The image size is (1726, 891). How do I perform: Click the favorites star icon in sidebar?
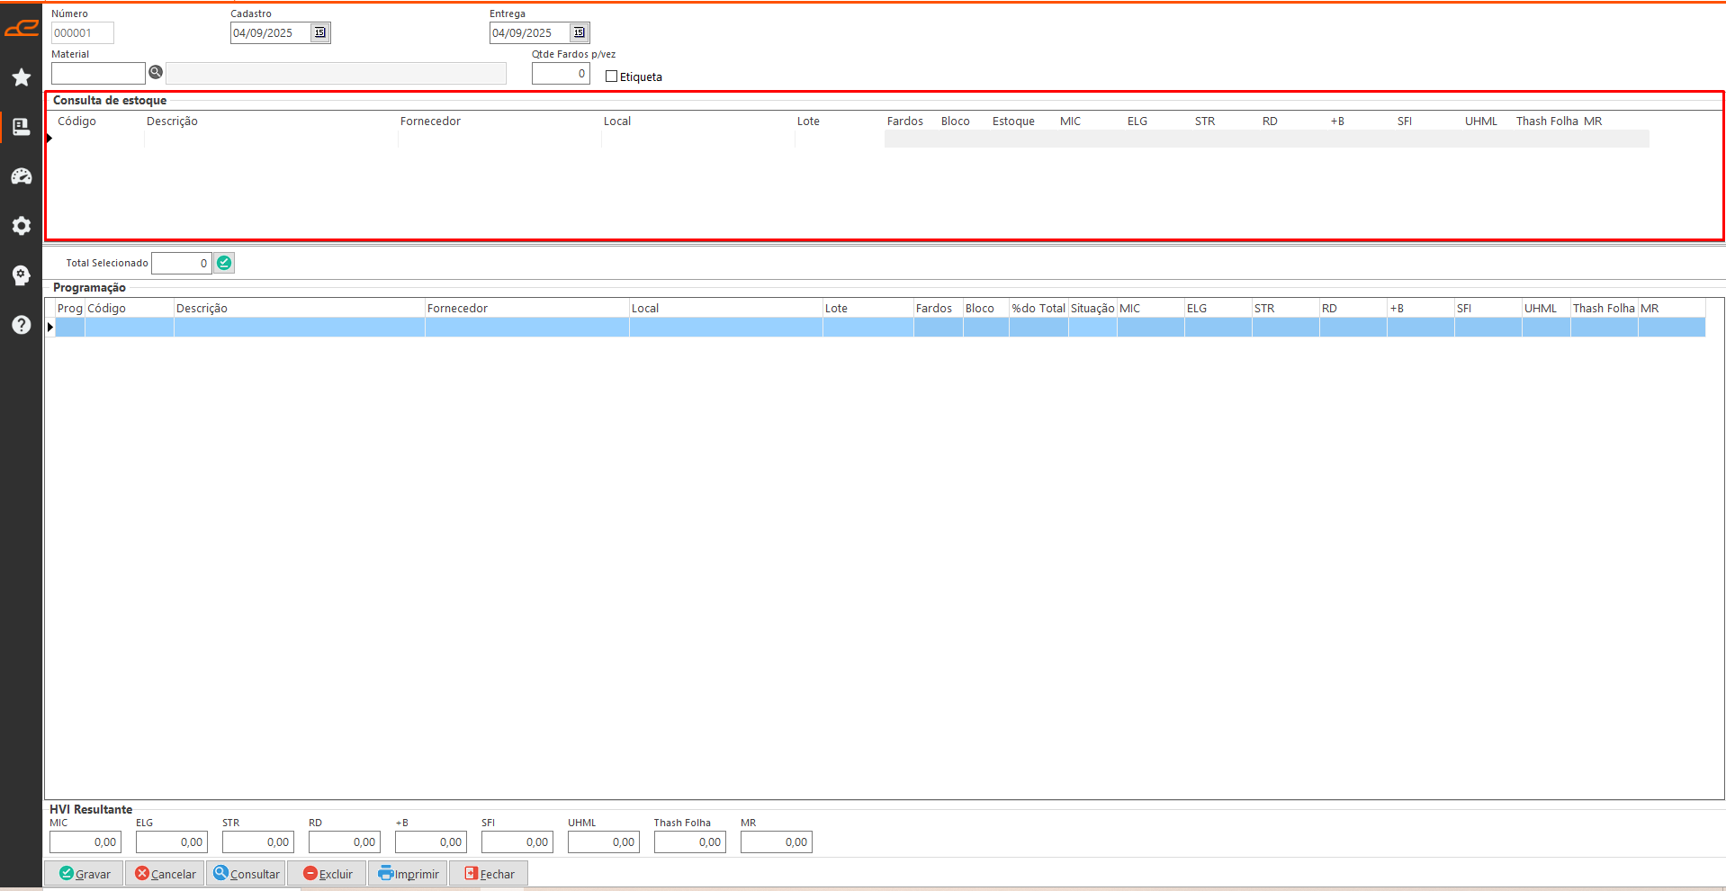[x=22, y=77]
